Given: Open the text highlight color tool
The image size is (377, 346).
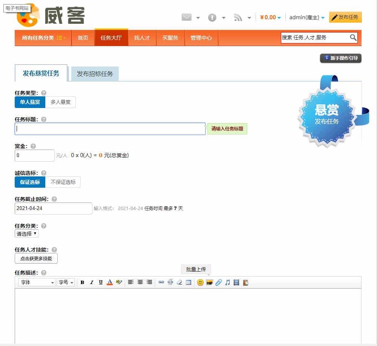Looking at the screenshot, I should [119, 282].
